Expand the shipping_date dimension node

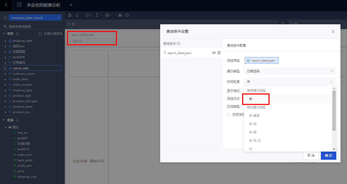click(6, 41)
